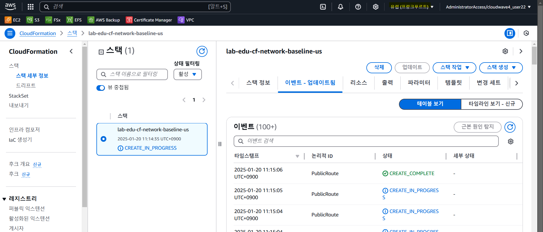
Task: Sort by timestamp column arrow
Action: (x=297, y=156)
